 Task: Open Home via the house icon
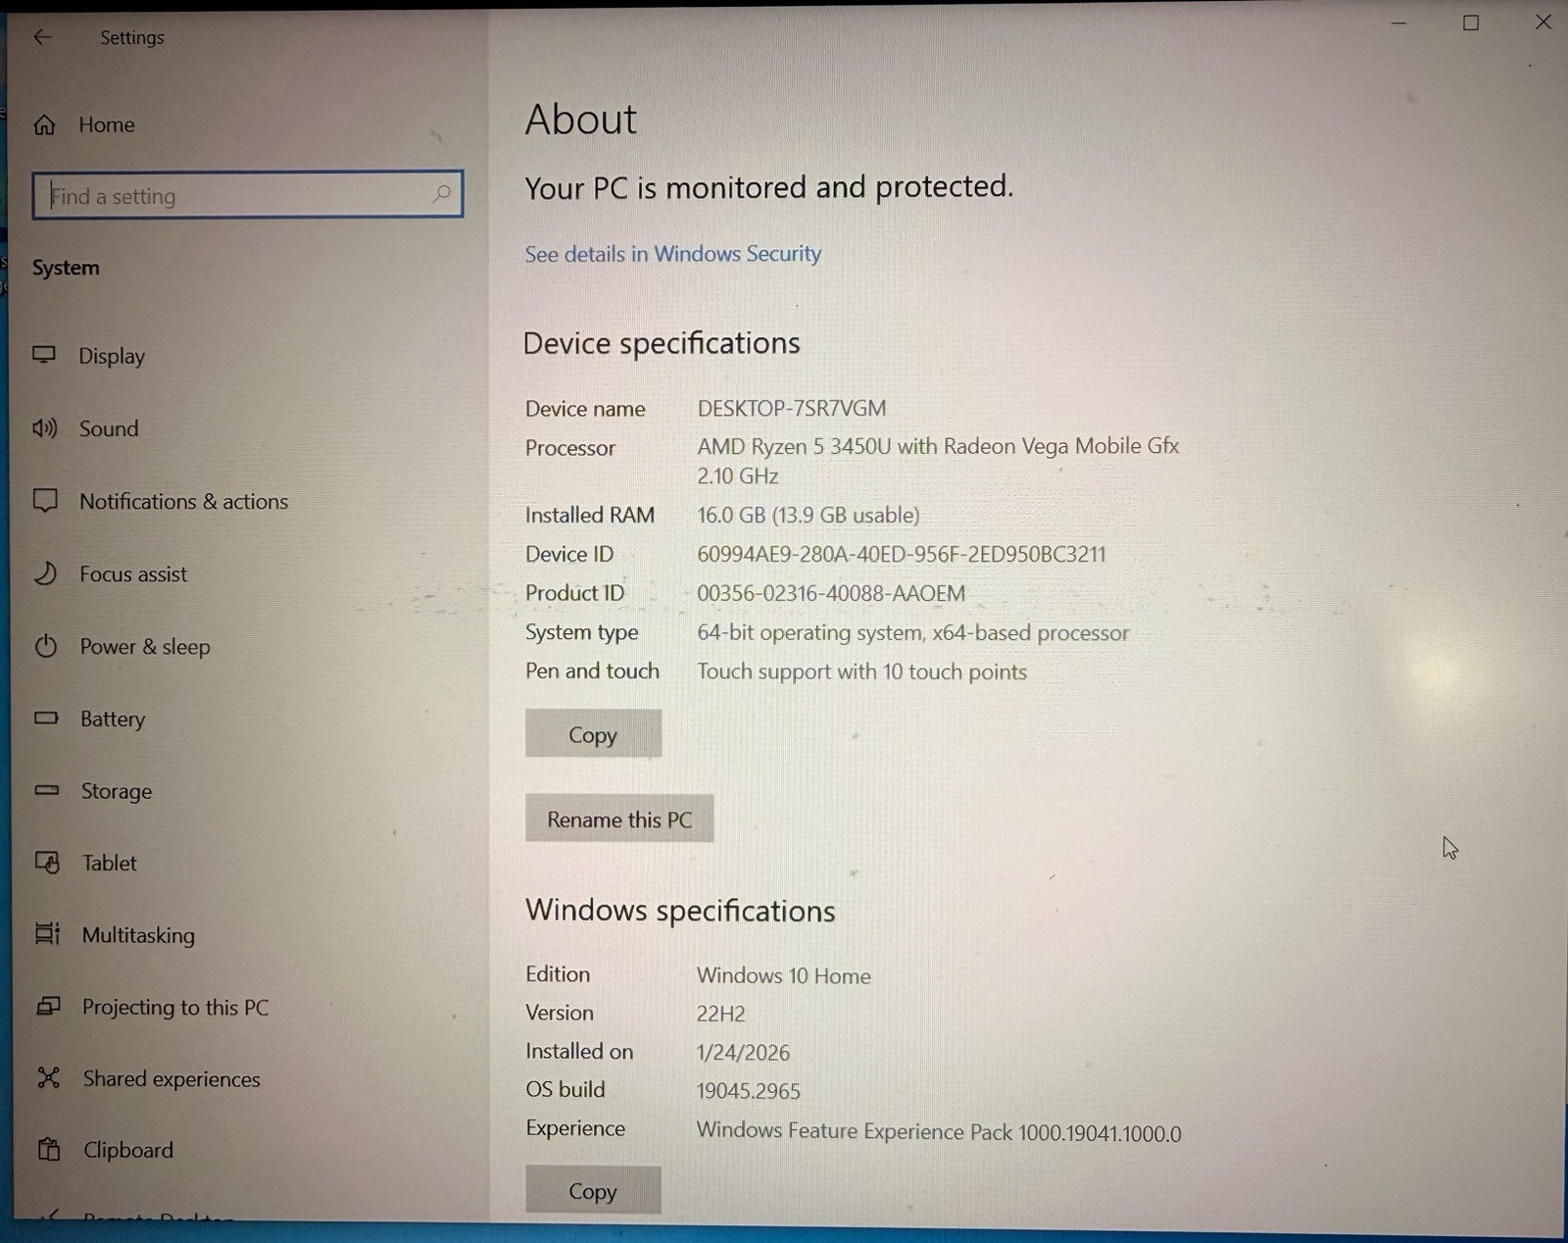tap(44, 124)
